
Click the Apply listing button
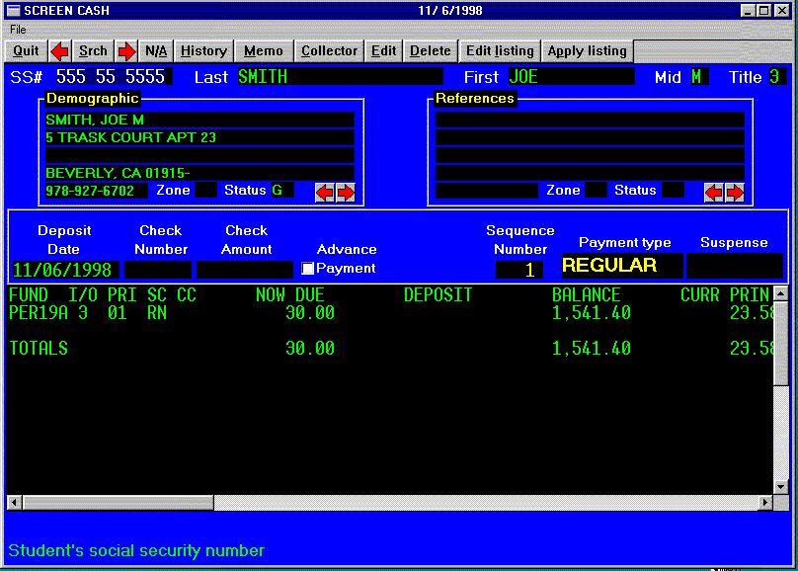(588, 51)
